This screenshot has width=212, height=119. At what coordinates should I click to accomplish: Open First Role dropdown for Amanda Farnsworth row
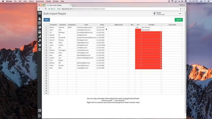pos(160,37)
